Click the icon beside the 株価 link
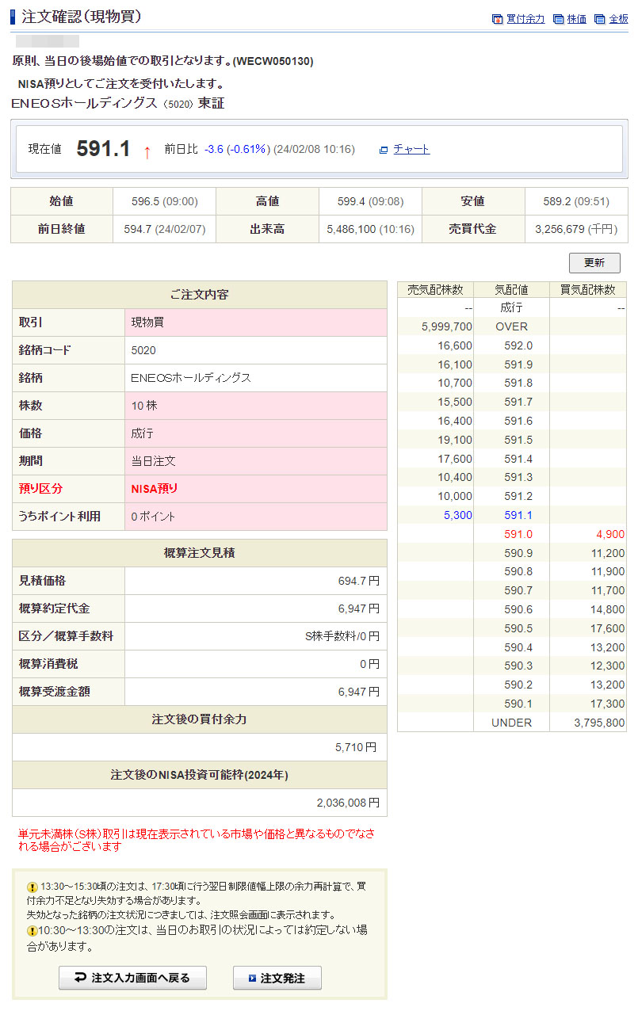This screenshot has width=638, height=1011. click(558, 19)
